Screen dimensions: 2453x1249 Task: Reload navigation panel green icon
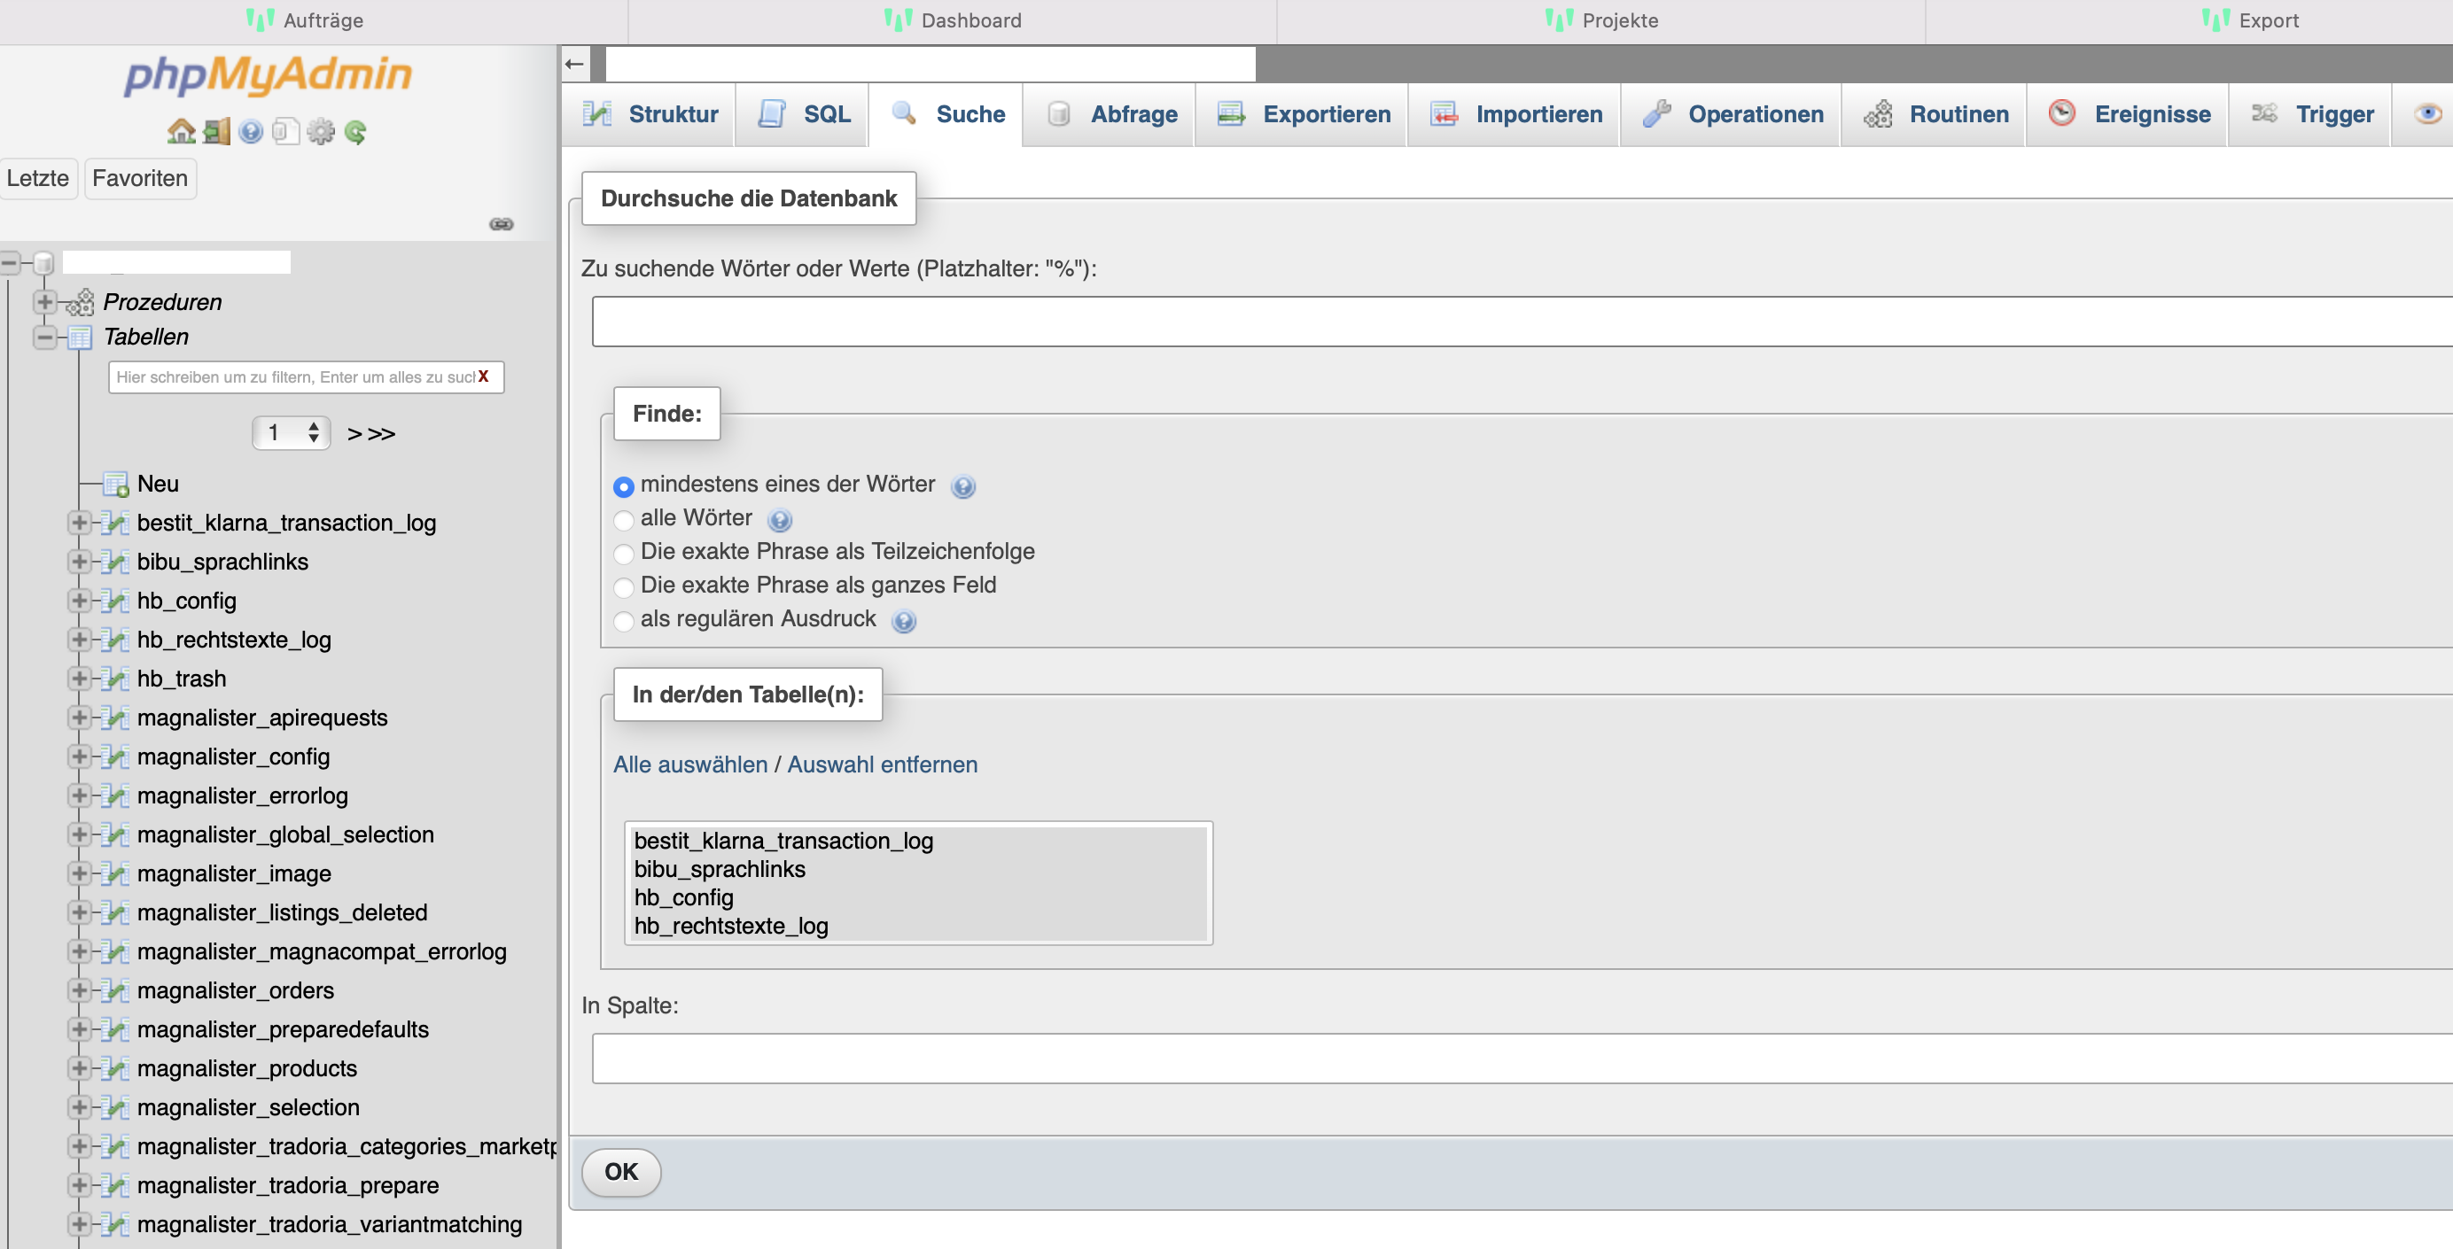click(355, 131)
